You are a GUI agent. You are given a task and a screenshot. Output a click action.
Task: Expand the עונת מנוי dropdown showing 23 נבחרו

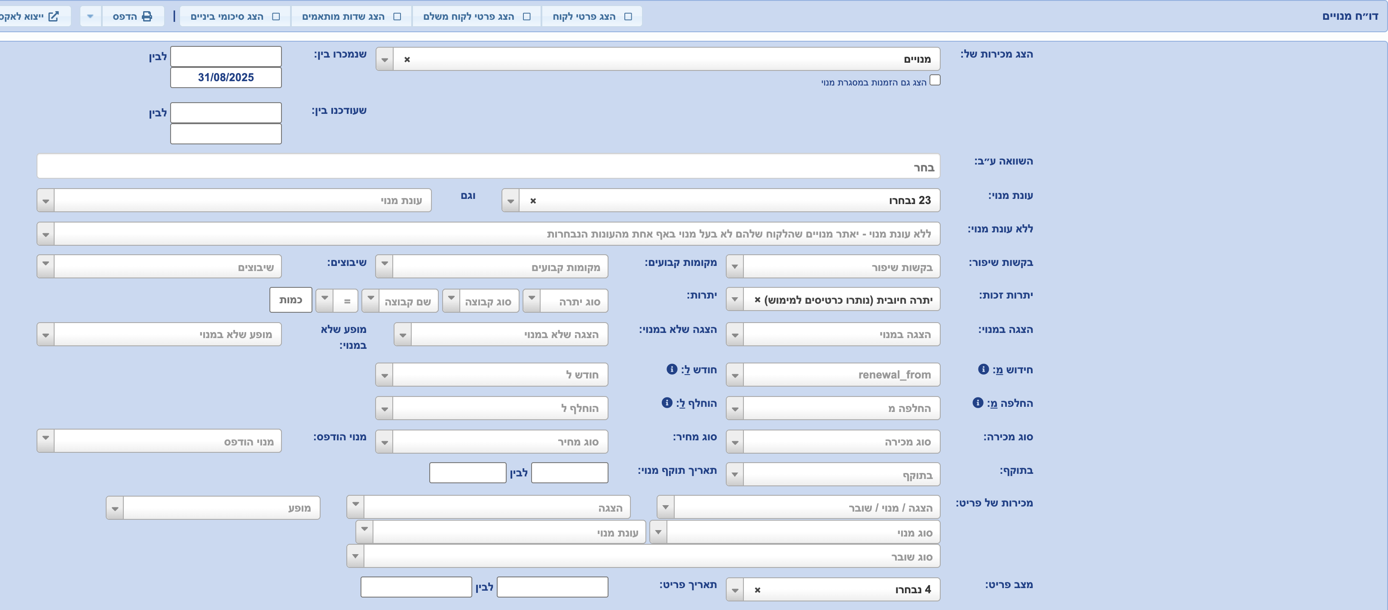pyautogui.click(x=511, y=201)
